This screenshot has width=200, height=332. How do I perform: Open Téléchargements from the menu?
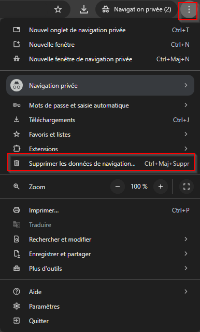(100, 120)
